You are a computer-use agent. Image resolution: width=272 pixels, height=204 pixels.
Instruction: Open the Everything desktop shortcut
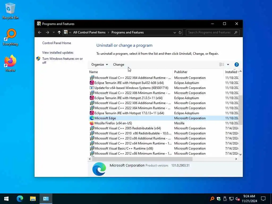click(10, 37)
